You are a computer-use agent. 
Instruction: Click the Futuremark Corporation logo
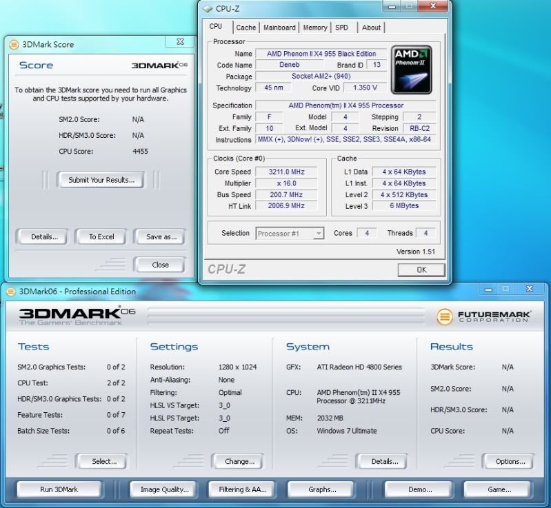483,316
